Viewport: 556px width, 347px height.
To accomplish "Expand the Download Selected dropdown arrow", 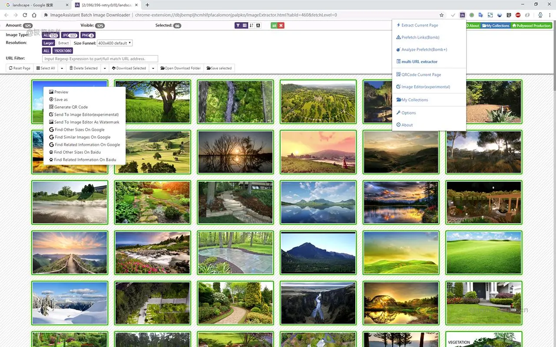I will 153,68.
